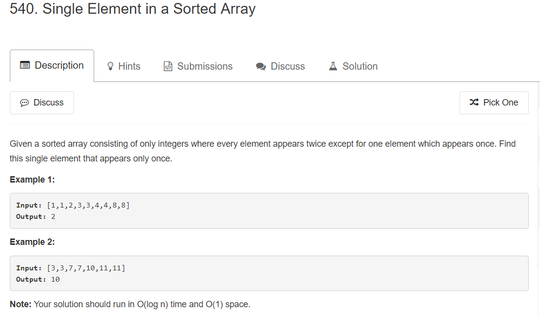This screenshot has width=540, height=317.
Task: Go to the Discuss tab
Action: (x=281, y=66)
